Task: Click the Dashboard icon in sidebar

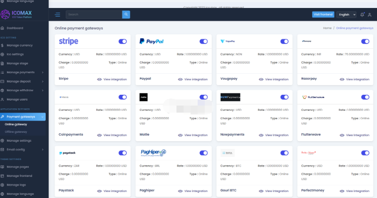Action: [3, 28]
